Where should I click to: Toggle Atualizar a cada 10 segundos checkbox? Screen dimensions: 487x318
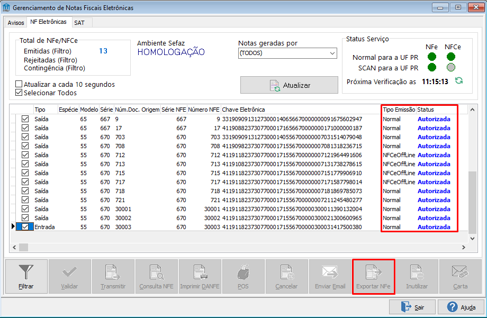[x=19, y=84]
